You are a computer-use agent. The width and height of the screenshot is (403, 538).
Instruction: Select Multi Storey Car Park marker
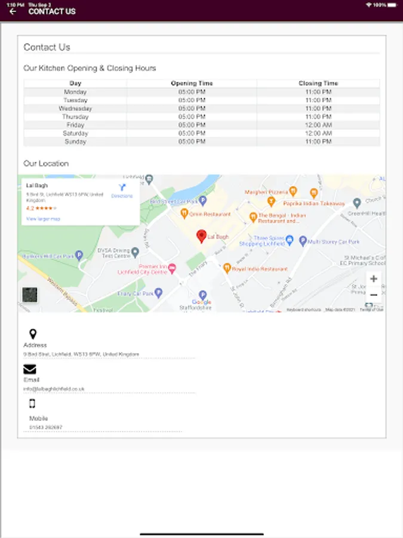click(x=303, y=241)
